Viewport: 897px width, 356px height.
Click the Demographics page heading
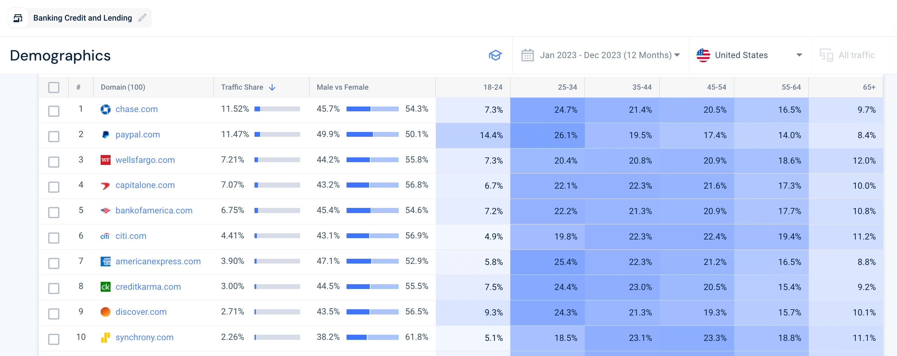[60, 55]
